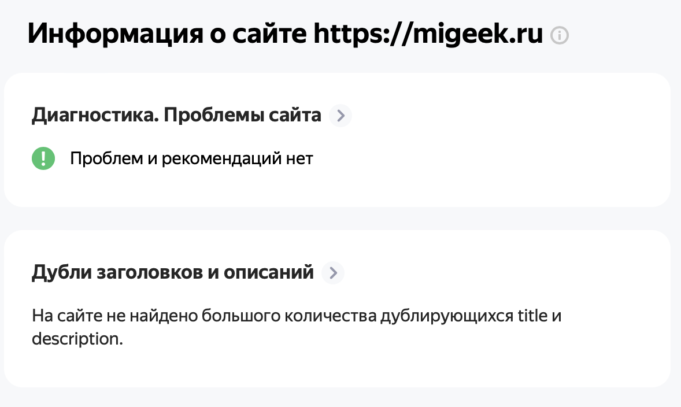Open the Дубли заголовков и описаний heading link
Viewport: 681px width, 407px height.
(172, 272)
